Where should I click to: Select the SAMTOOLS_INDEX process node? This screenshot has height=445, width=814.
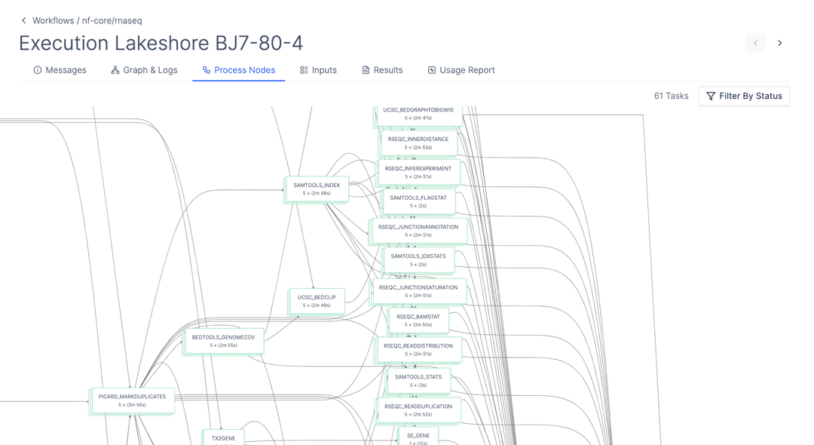coord(317,189)
